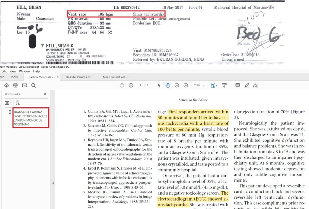Click the upload to cloud icon
309x209 pixels.
click(7, 85)
